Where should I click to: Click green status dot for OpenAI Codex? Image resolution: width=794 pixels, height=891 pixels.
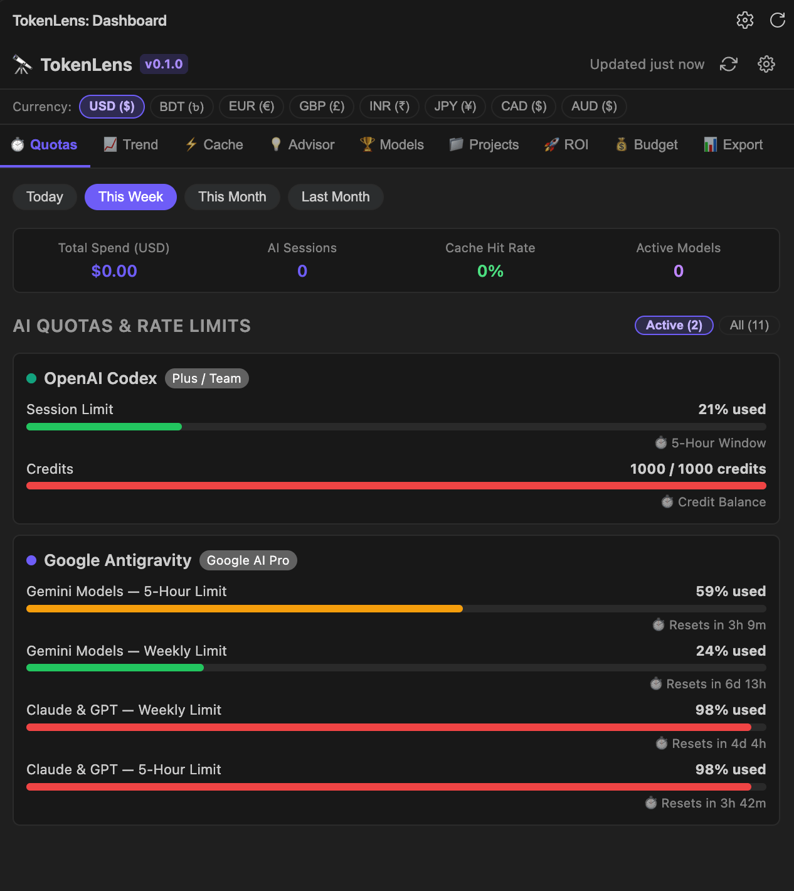pos(31,378)
